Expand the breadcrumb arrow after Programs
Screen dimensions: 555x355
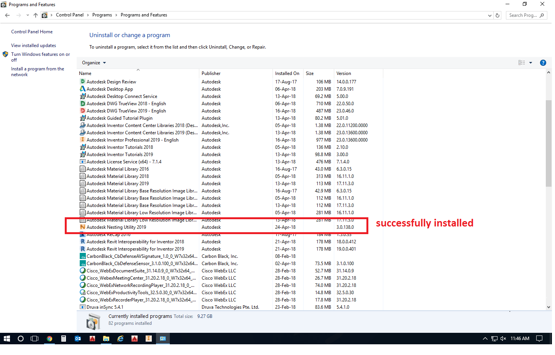pyautogui.click(x=116, y=15)
